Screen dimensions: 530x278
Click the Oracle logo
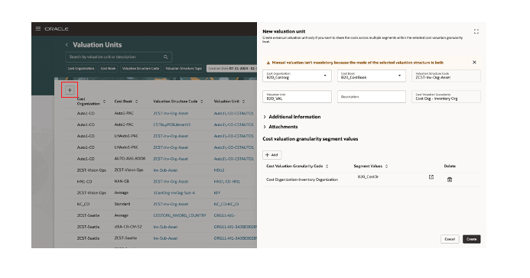coord(57,29)
